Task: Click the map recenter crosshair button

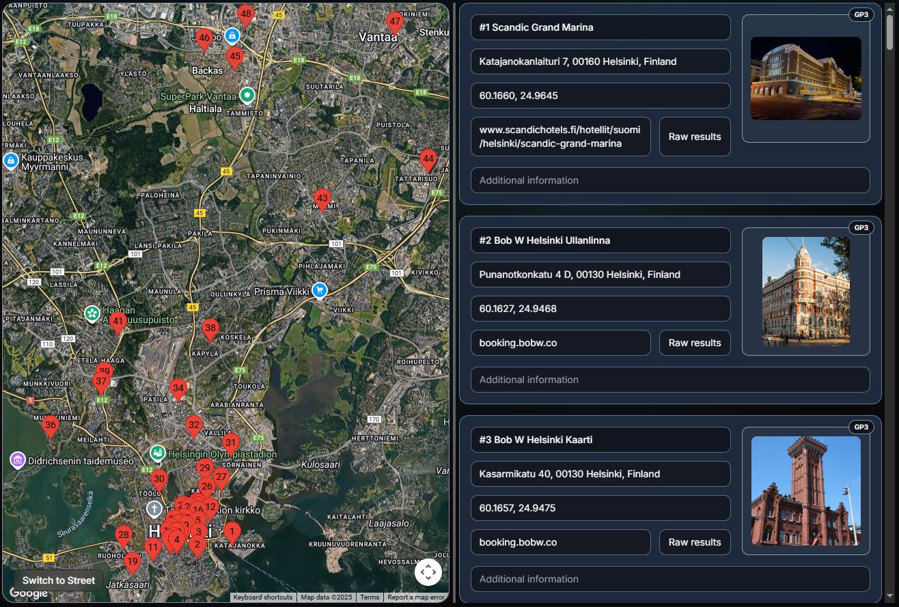Action: pos(428,571)
